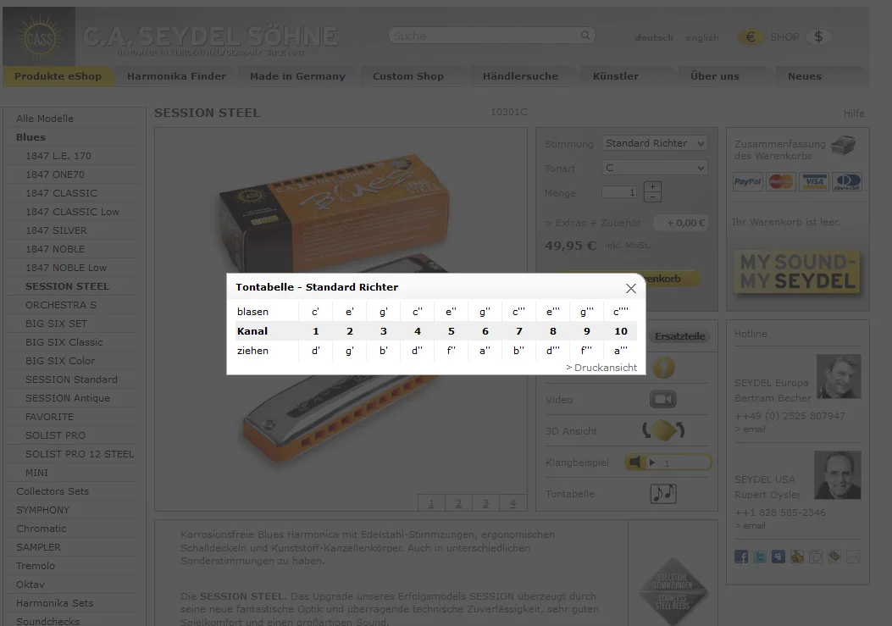Expand Tremolo category
The width and height of the screenshot is (892, 626).
36,566
